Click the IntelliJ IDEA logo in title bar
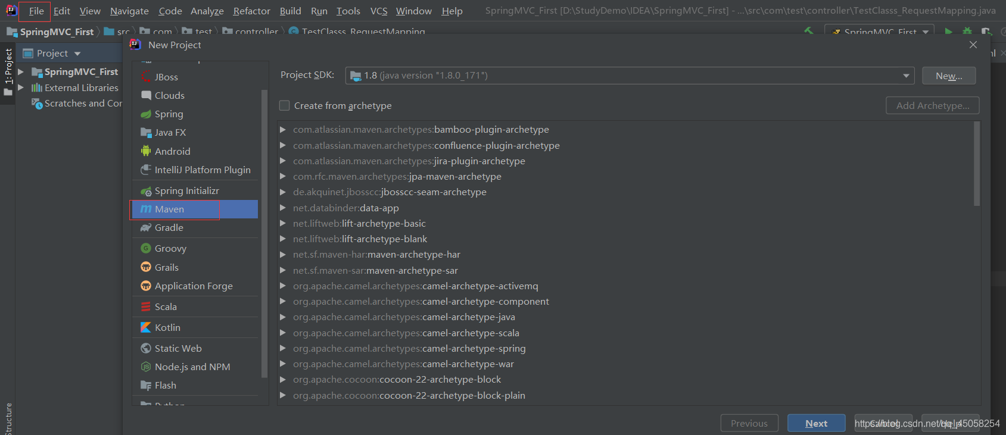The image size is (1006, 435). (x=11, y=10)
